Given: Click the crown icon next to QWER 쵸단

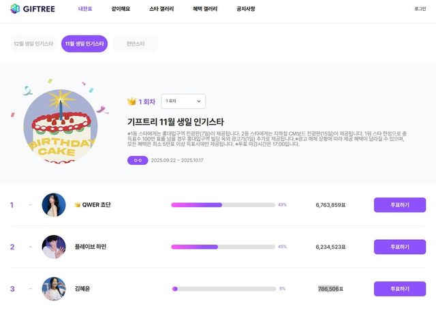Looking at the screenshot, I should point(78,204).
